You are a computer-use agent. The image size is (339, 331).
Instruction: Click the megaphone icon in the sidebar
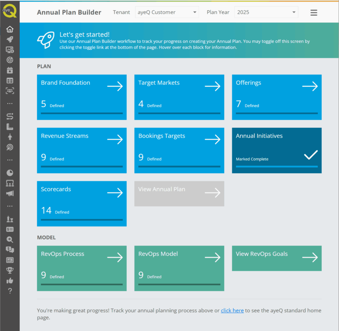point(10,193)
